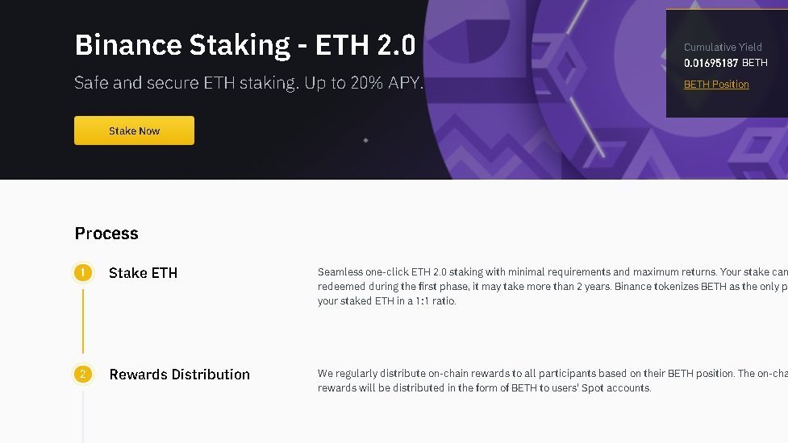The image size is (788, 443).
Task: Click the yellow timeline line between steps
Action: pyautogui.click(x=82, y=321)
